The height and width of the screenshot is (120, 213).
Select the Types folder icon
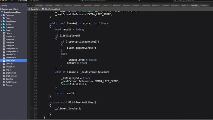pos(4,30)
